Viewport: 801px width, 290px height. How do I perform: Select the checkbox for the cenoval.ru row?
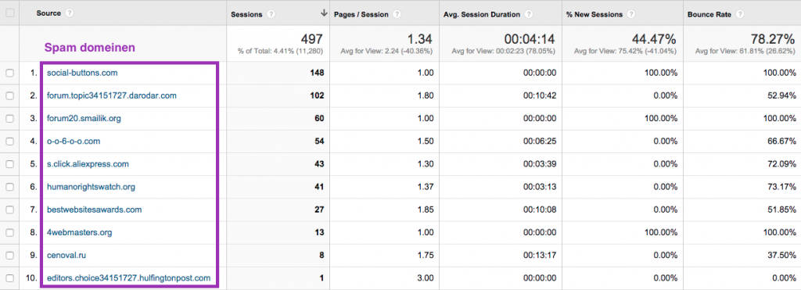(x=9, y=256)
